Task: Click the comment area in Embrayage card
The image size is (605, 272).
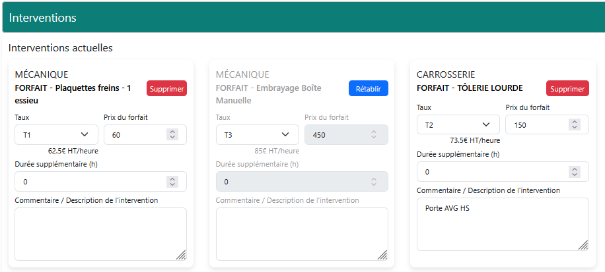Action: pos(301,234)
